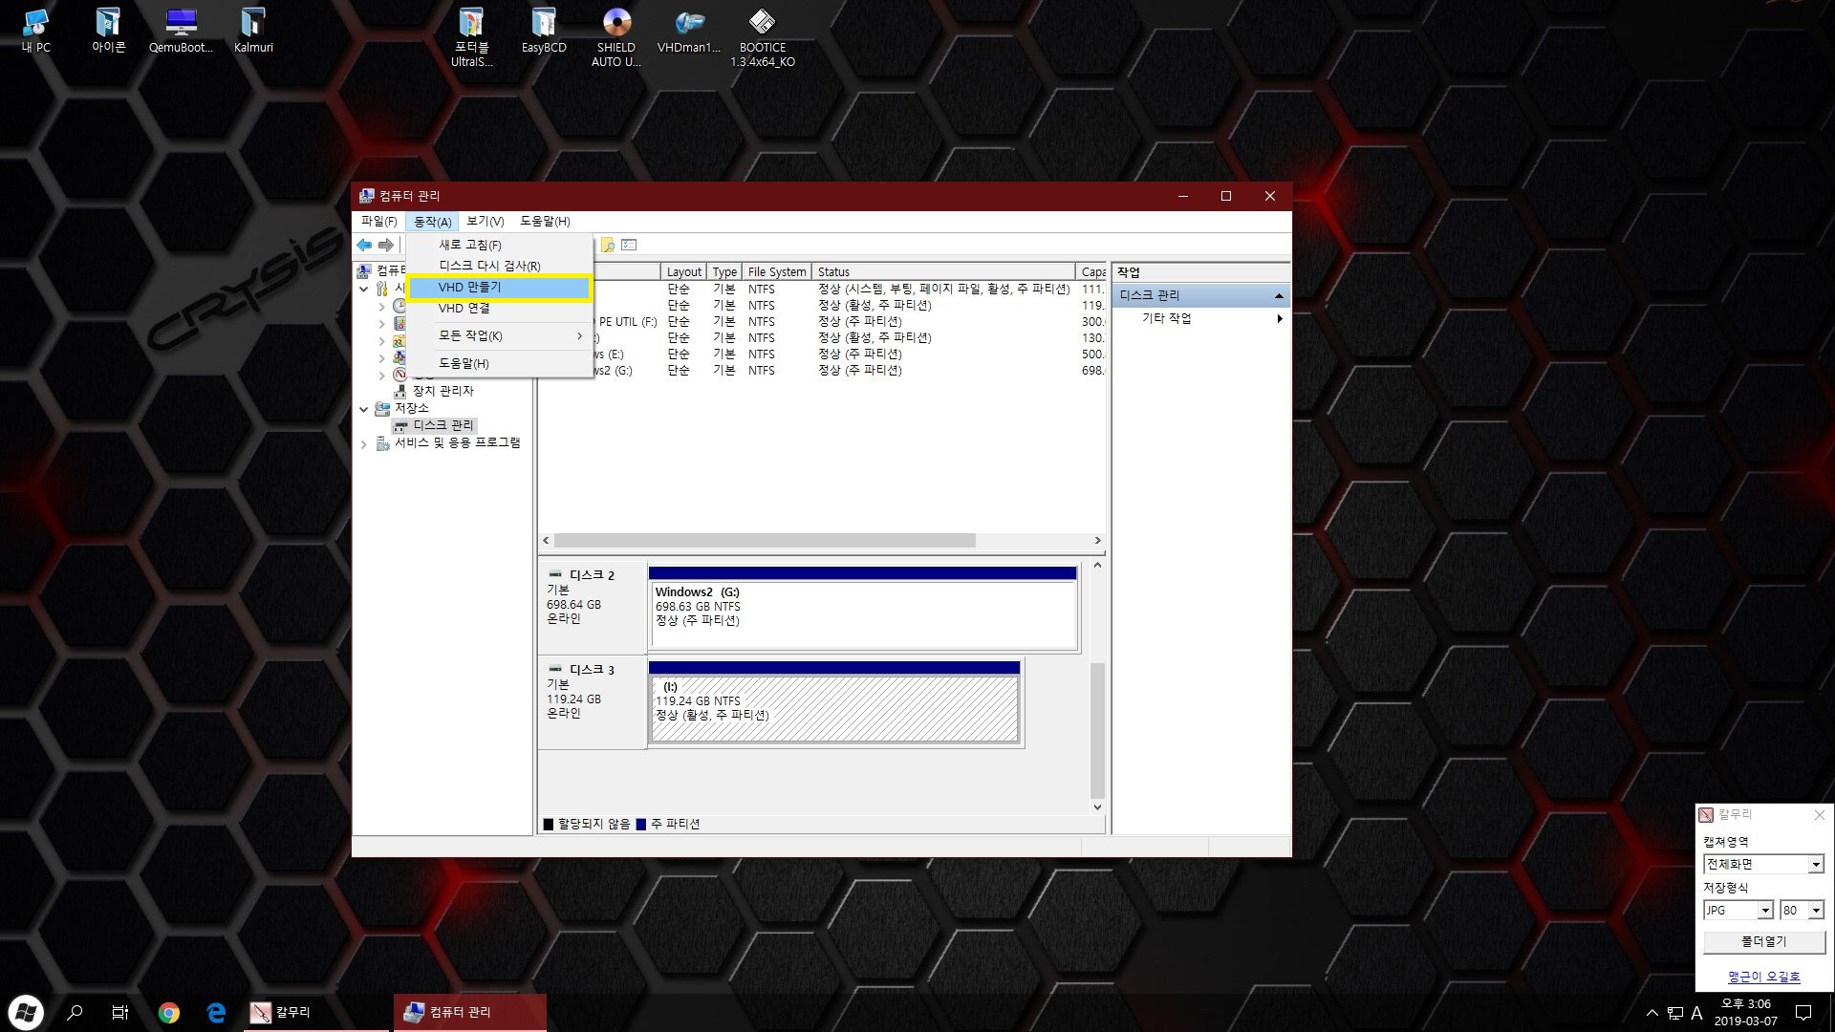Open the 파일(F) menu
Viewport: 1835px width, 1032px height.
tap(378, 222)
